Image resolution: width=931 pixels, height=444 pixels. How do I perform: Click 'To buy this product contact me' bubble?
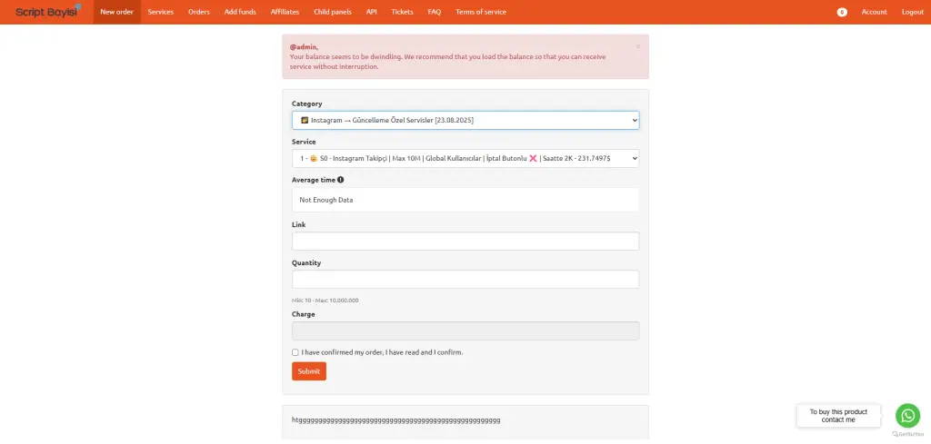[838, 416]
